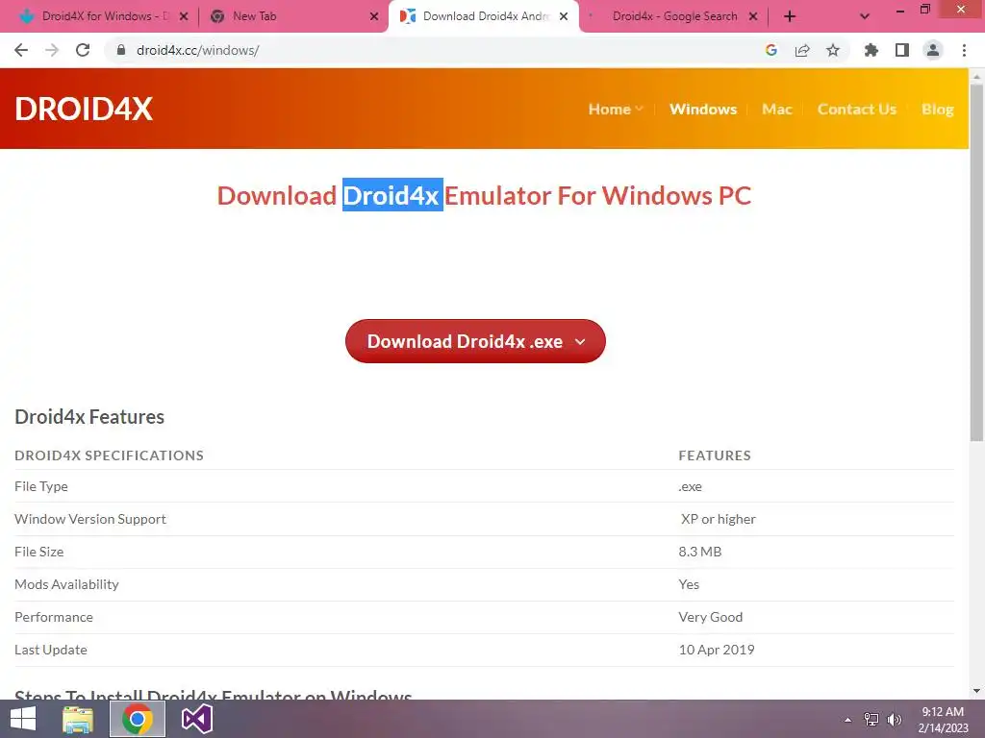
Task: Close the 'Droid4x - Google Search' tab
Action: [x=753, y=16]
